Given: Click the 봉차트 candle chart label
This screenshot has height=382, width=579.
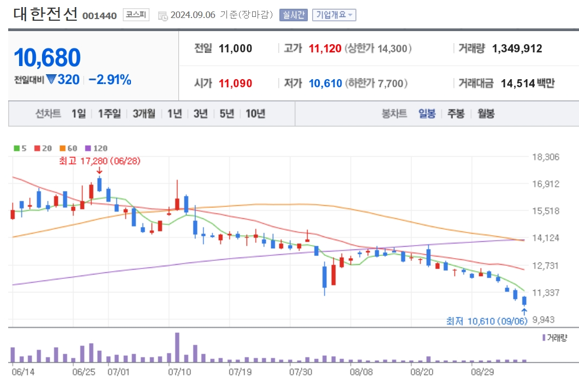Looking at the screenshot, I should pyautogui.click(x=394, y=114).
